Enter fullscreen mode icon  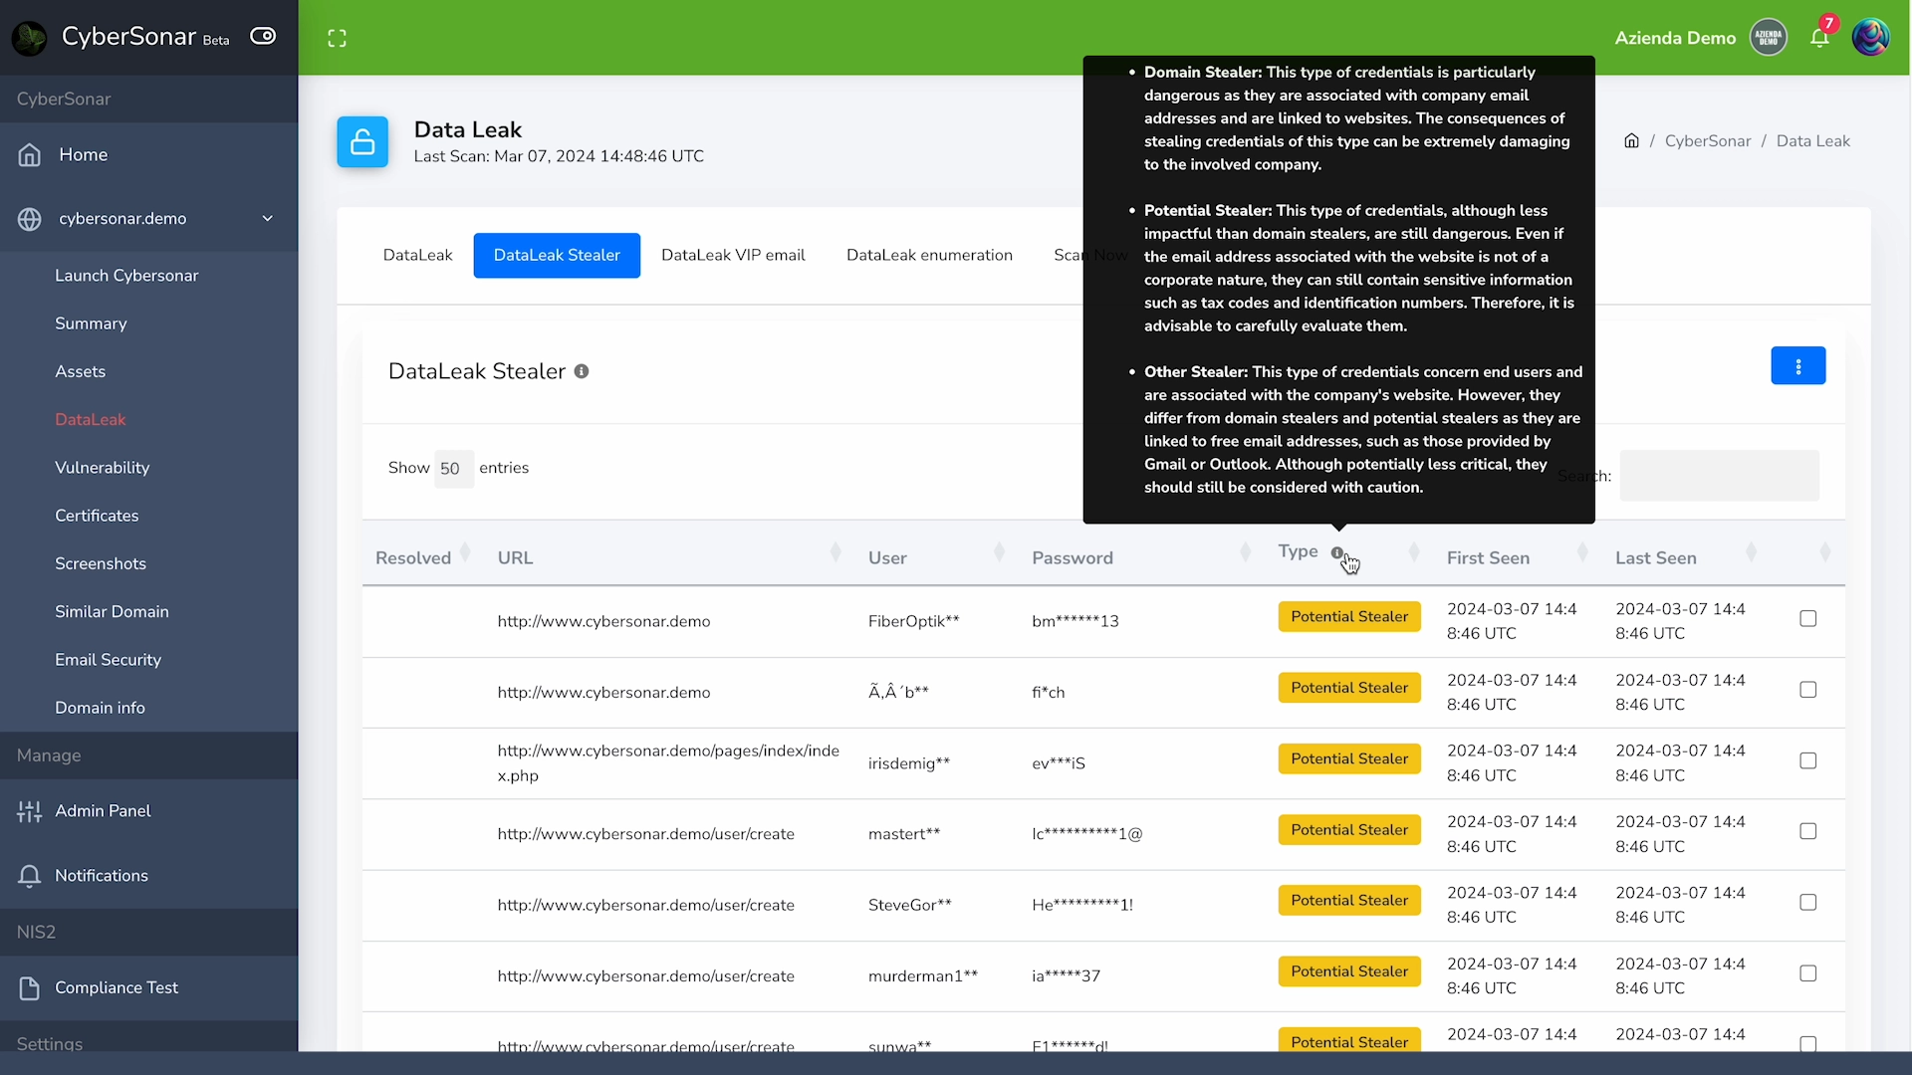click(x=338, y=38)
